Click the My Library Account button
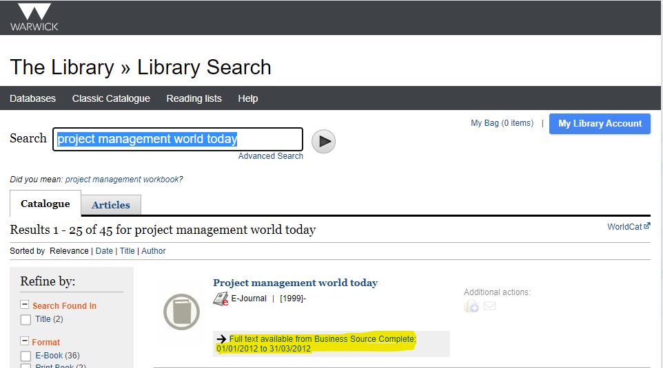The width and height of the screenshot is (663, 368). pos(600,124)
